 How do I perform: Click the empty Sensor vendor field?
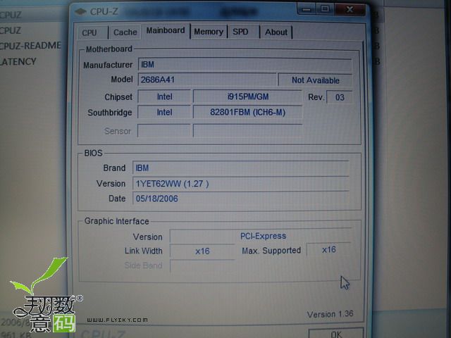pos(164,131)
